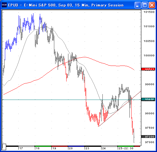Screen dimensions: 157x152
Task: Click the teal 98486 price label
Action: pyautogui.click(x=148, y=99)
